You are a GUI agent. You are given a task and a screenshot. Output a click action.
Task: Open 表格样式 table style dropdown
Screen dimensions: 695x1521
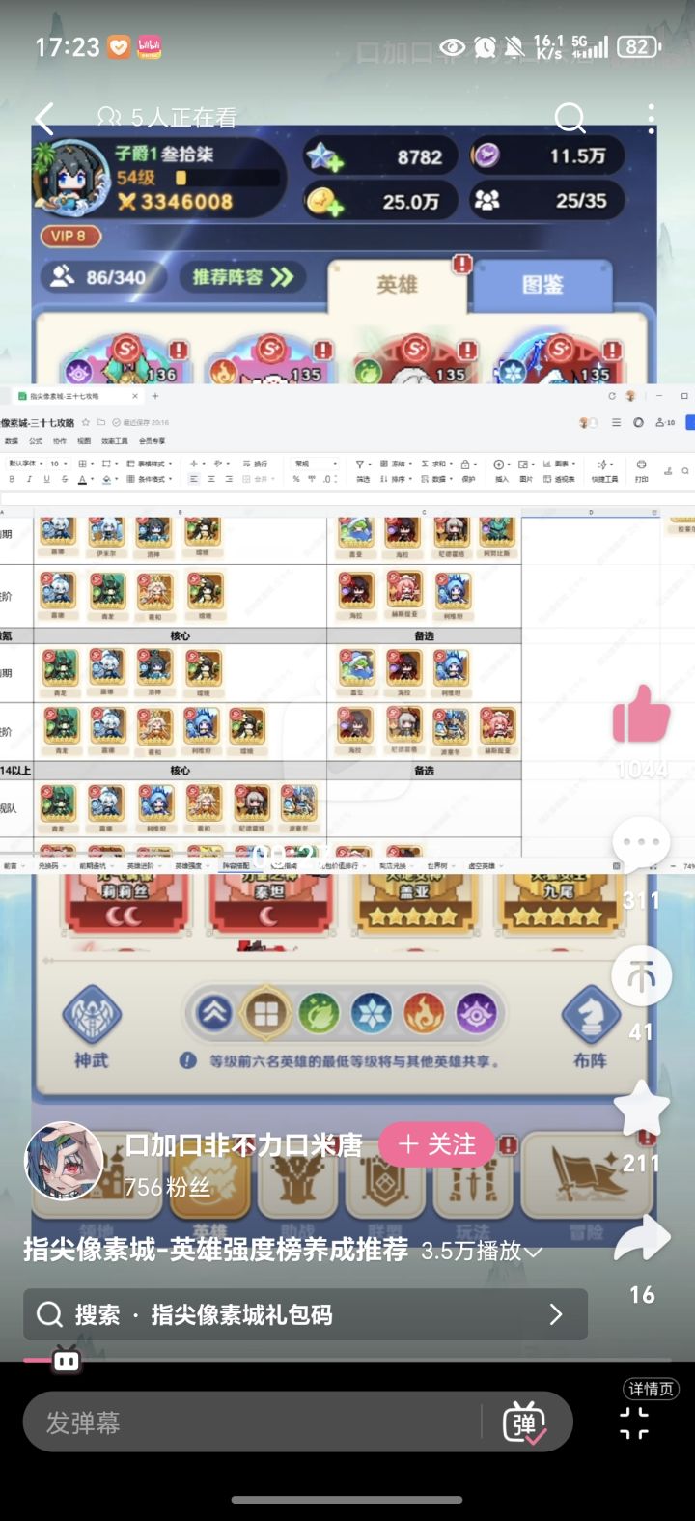[150, 464]
